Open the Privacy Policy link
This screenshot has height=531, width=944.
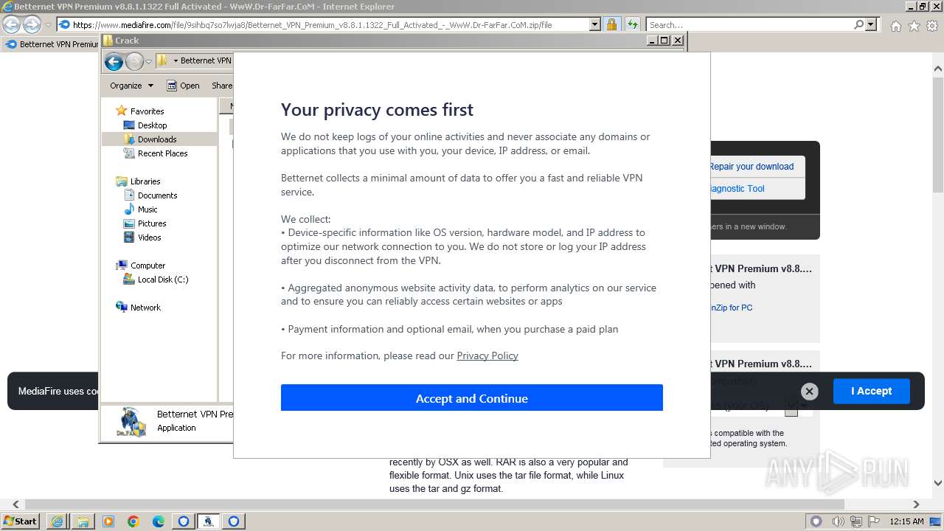(x=487, y=355)
